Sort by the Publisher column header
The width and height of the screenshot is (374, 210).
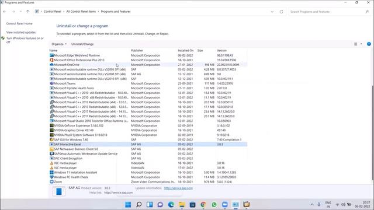(x=137, y=51)
